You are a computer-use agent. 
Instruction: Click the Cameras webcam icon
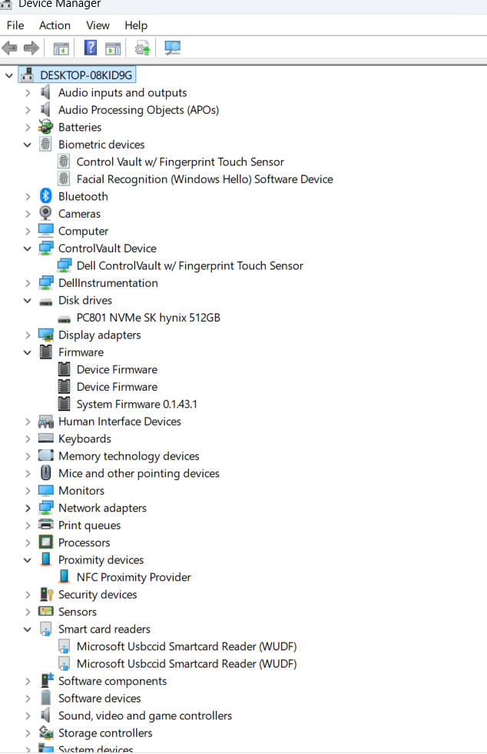pos(45,214)
